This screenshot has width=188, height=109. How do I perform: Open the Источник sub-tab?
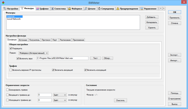click(x=23, y=40)
